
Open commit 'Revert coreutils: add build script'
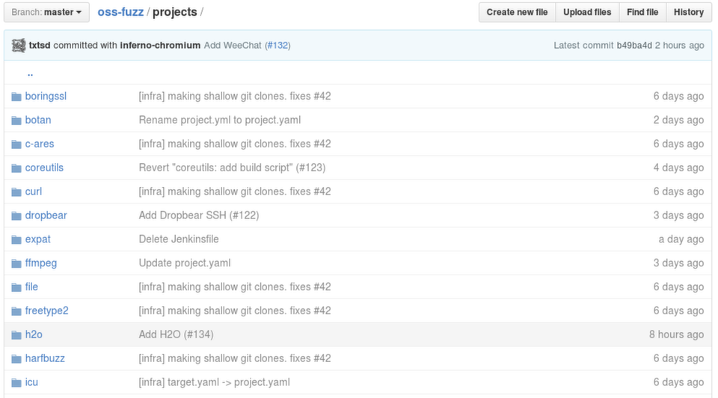point(232,168)
